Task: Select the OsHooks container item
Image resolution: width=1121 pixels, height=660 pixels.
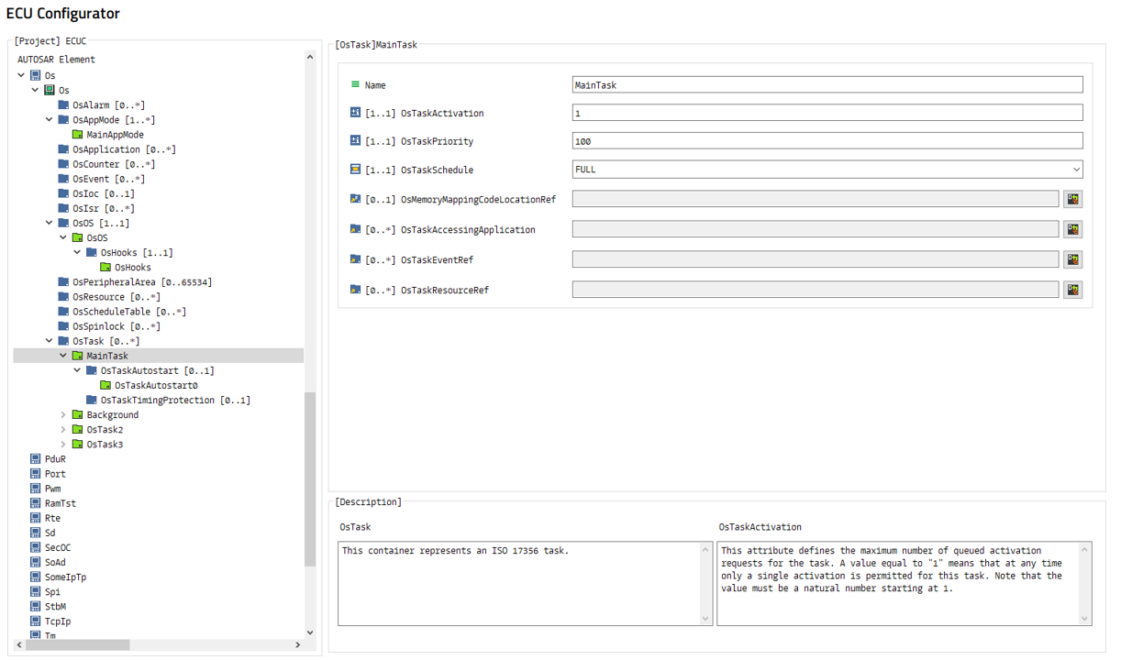Action: pyautogui.click(x=132, y=268)
